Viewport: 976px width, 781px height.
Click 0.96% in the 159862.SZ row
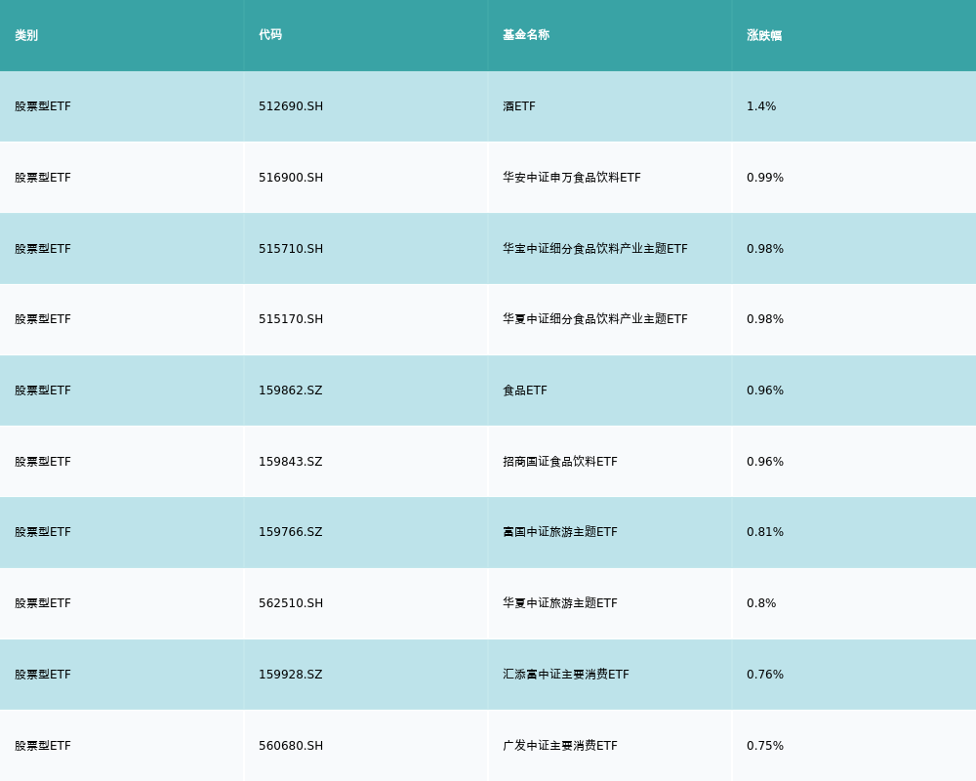(x=765, y=390)
